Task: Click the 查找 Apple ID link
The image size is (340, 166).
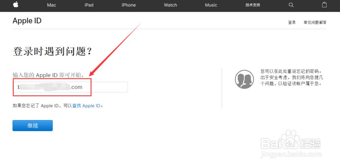Action: coord(86,106)
